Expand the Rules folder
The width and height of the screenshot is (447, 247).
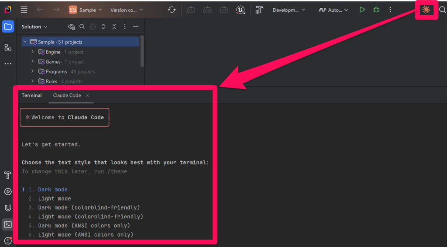[32, 81]
